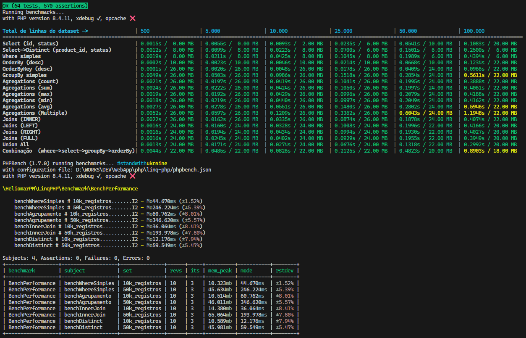This screenshot has height=338, width=526.
Task: Click the 'rstdev' table column header
Action: coord(285,271)
